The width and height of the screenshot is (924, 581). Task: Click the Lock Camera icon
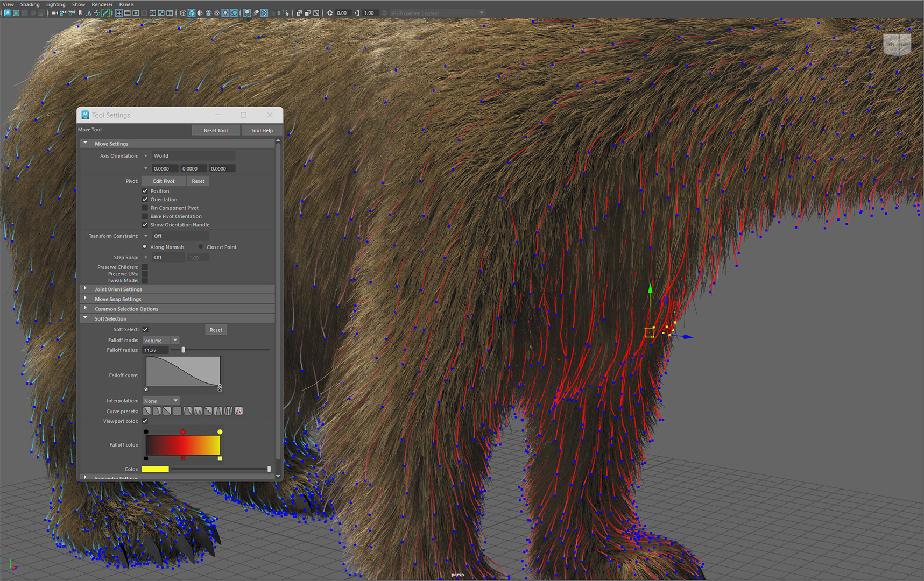(x=62, y=13)
